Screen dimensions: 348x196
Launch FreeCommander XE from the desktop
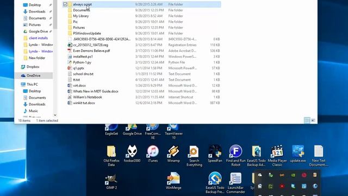coord(153,131)
